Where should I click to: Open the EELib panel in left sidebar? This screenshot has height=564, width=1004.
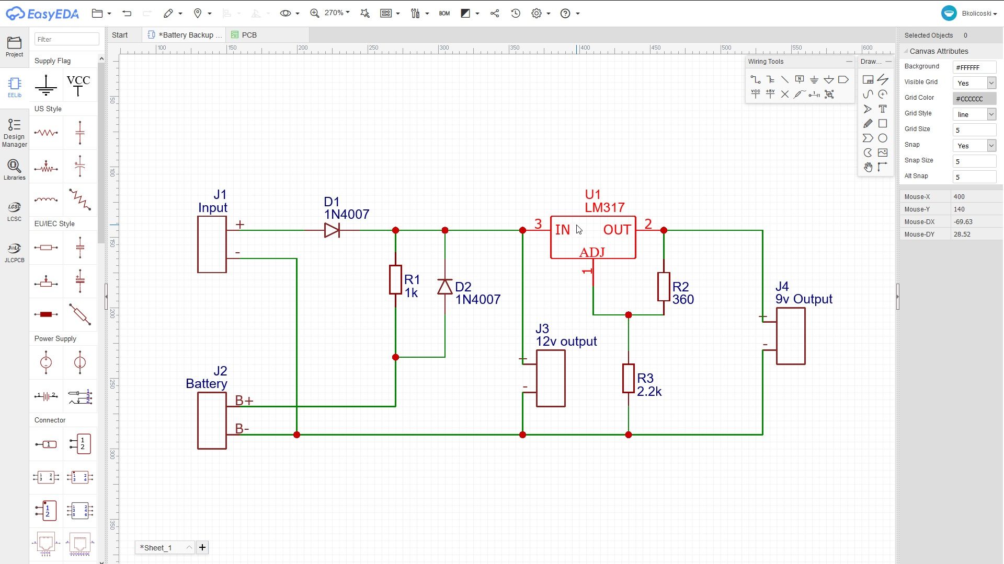pos(14,87)
